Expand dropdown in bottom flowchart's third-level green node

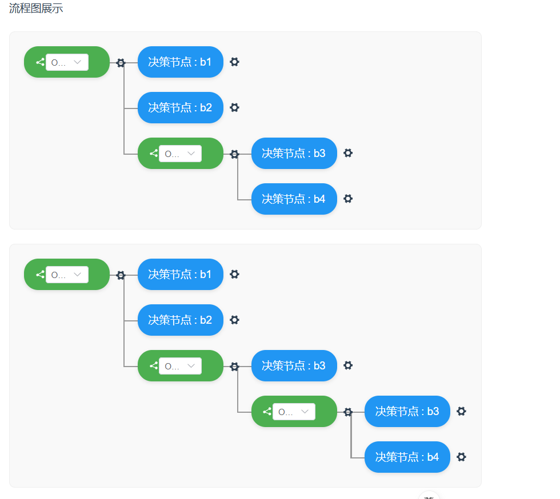click(294, 412)
